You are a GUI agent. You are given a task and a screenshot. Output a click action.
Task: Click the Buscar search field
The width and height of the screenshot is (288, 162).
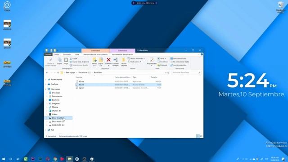point(186,73)
